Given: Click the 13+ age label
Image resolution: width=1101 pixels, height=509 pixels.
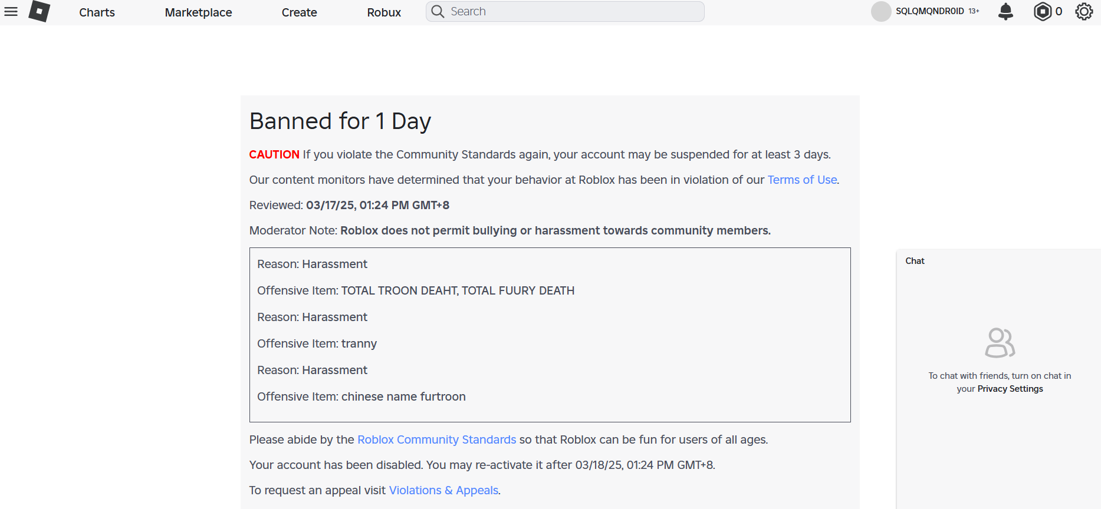Looking at the screenshot, I should 974,11.
